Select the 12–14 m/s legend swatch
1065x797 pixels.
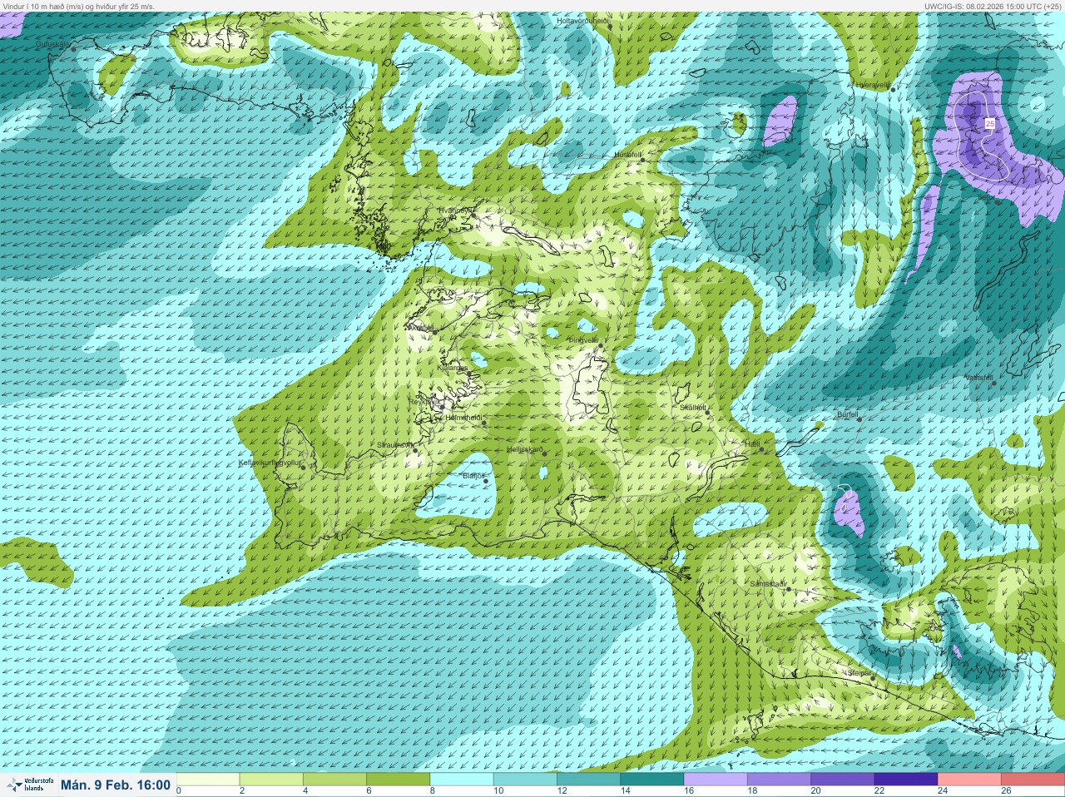tap(588, 780)
